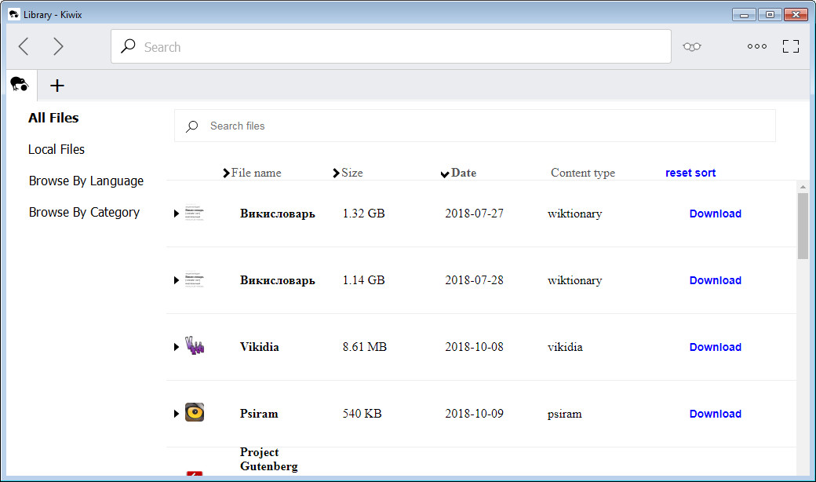Click the vikidia content type cell
This screenshot has height=482, width=816.
point(565,347)
